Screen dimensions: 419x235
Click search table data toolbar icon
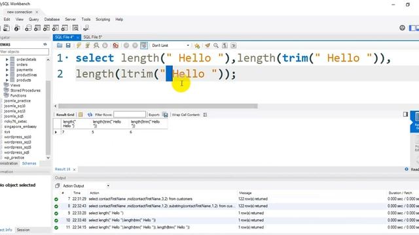point(75,28)
